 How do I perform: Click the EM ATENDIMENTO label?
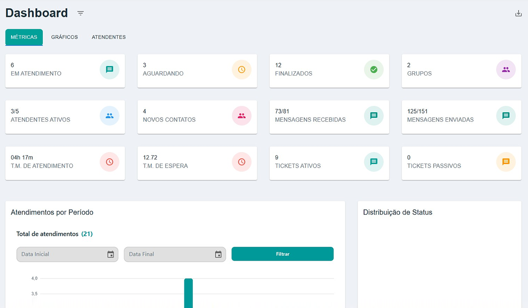pyautogui.click(x=36, y=74)
